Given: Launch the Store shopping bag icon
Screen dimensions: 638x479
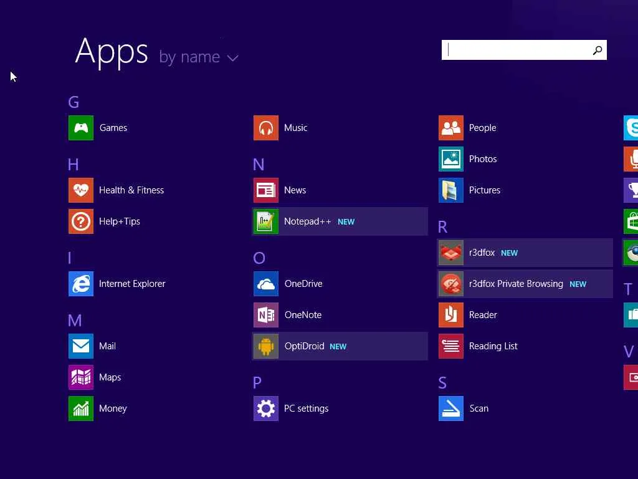Looking at the screenshot, I should pyautogui.click(x=631, y=221).
